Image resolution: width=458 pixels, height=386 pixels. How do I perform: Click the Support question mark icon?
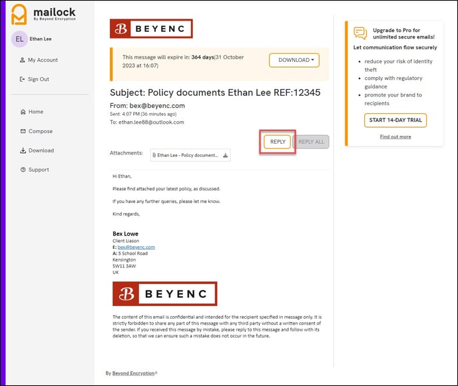23,170
